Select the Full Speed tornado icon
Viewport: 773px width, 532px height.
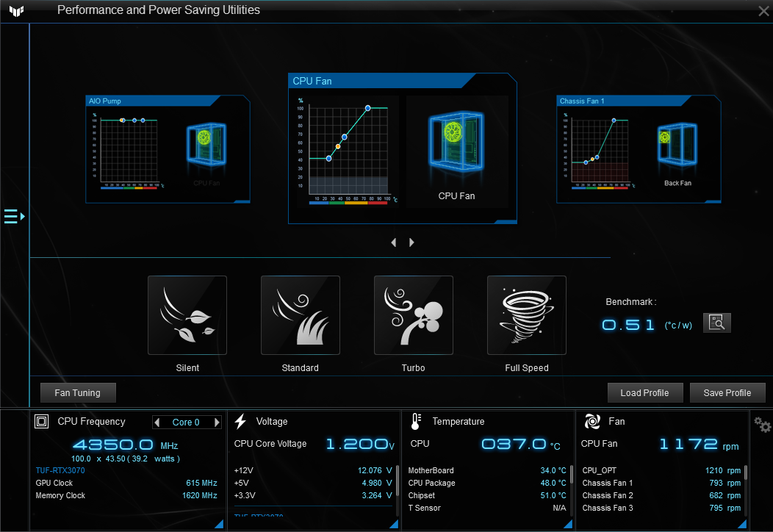527,315
